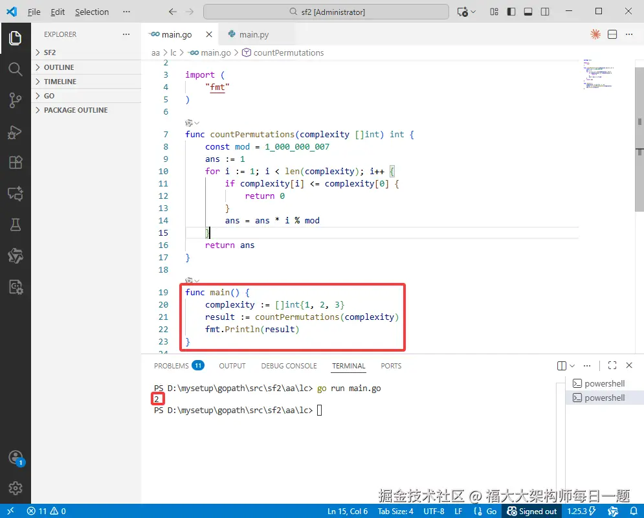Open the Customize Layout icon
The height and width of the screenshot is (518, 644).
coord(494,12)
